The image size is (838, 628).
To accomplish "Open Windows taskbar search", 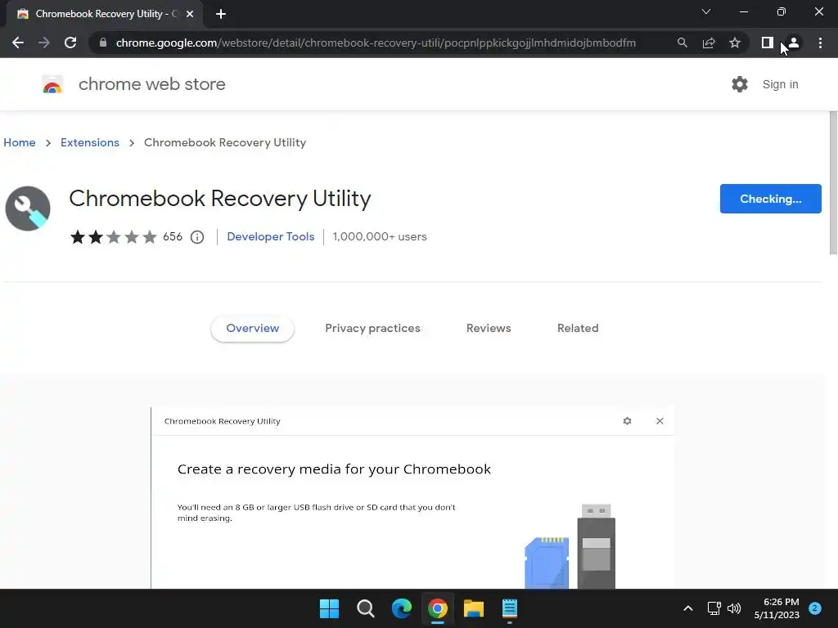I will point(366,608).
